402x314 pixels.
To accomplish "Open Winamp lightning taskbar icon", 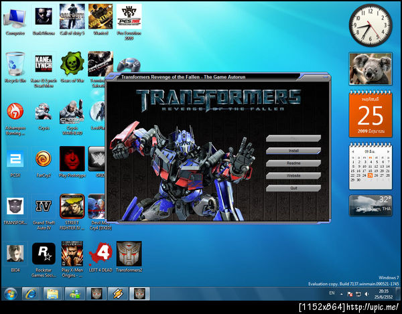I will (118, 294).
